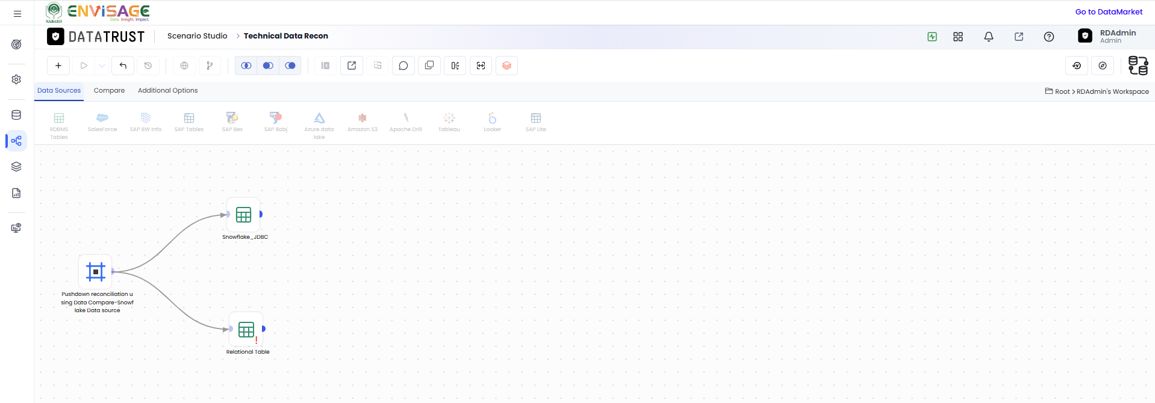Toggle the left join circles button
This screenshot has height=403, width=1155.
point(246,66)
